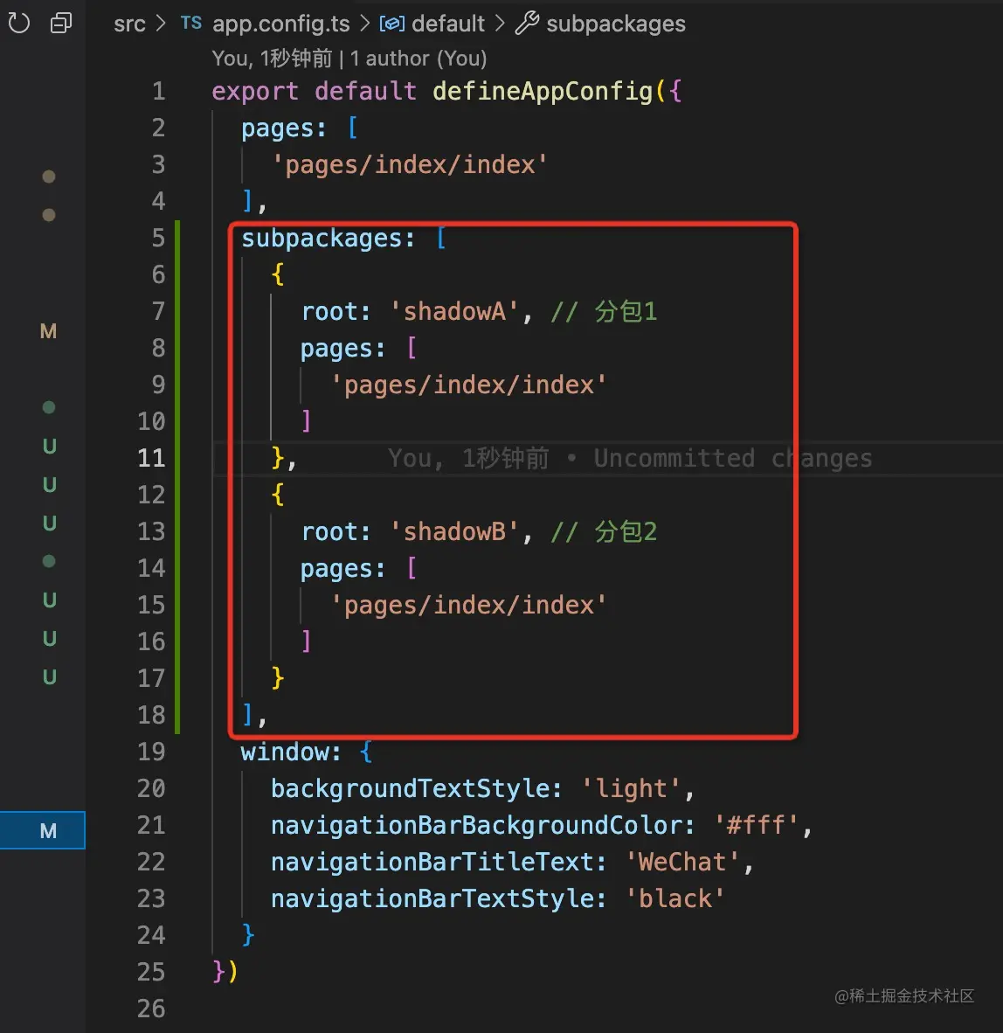Click the '// 分包1' comment on line 7

604,312
